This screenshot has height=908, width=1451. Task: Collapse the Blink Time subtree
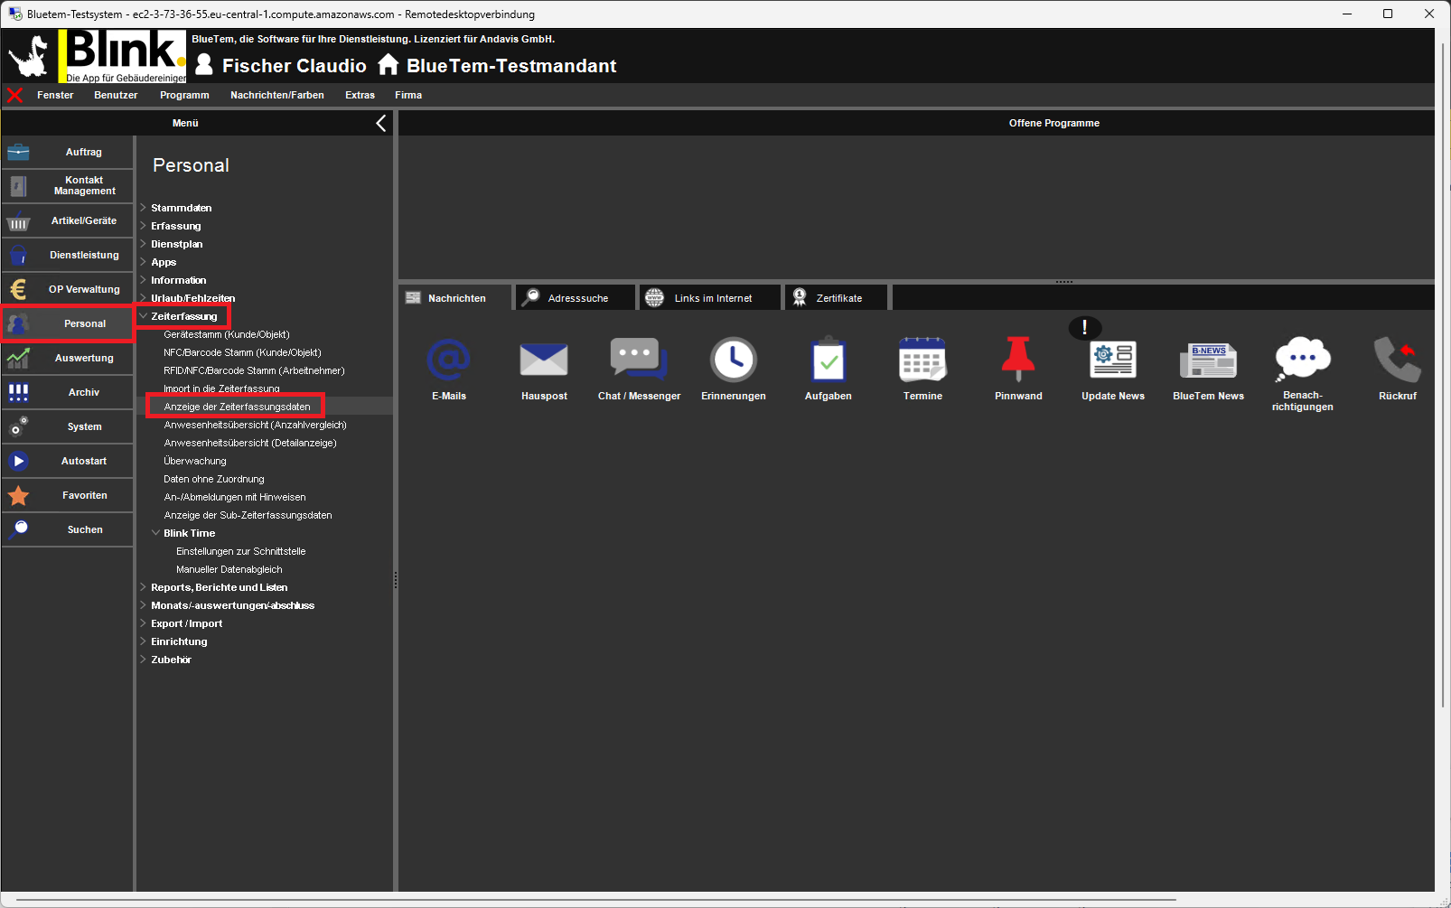coord(156,533)
